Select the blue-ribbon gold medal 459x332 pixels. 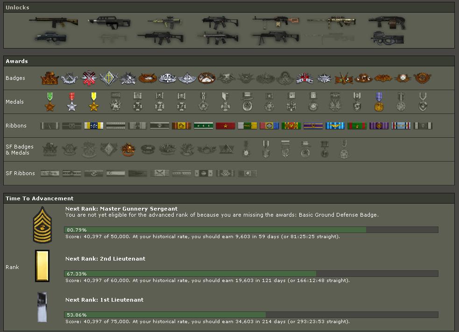379,102
